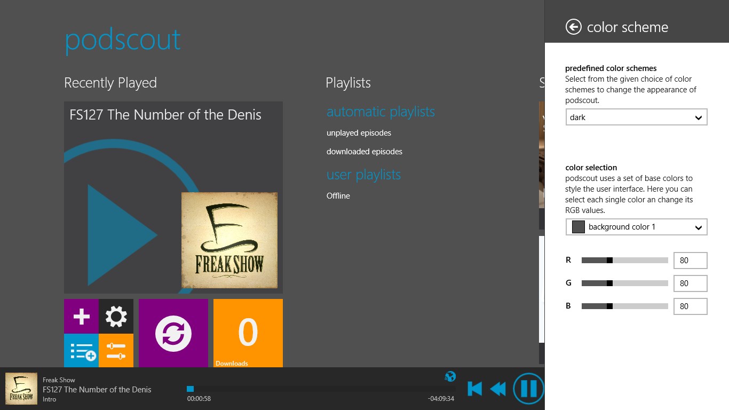Expand the background color 1 dropdown

pyautogui.click(x=636, y=227)
